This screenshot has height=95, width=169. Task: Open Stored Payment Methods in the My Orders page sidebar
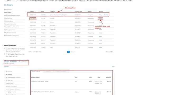12,27
